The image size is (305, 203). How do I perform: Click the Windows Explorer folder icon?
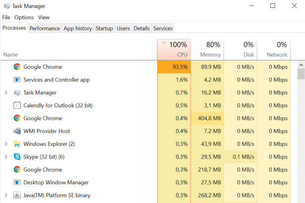[17, 144]
